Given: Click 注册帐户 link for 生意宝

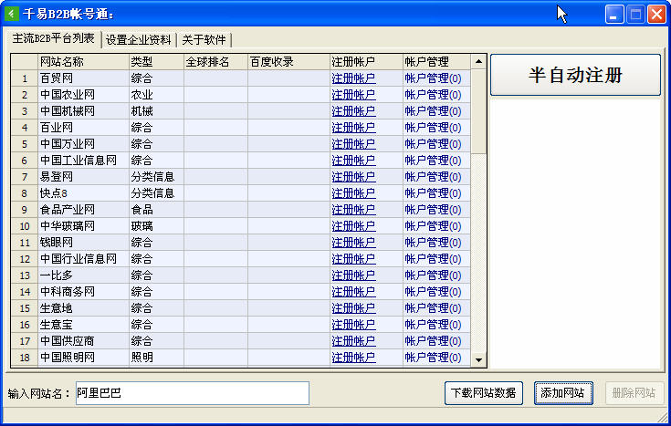Looking at the screenshot, I should point(353,324).
